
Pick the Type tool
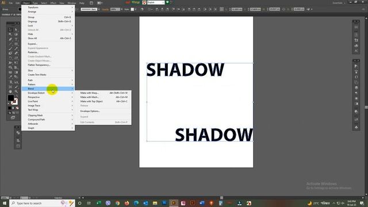[16, 39]
